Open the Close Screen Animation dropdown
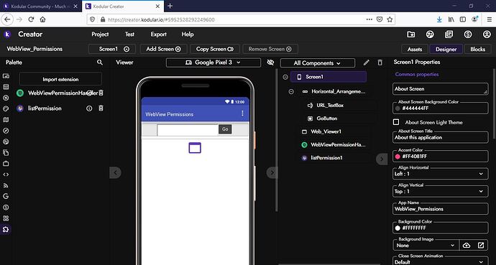496x265 pixels. [x=441, y=261]
